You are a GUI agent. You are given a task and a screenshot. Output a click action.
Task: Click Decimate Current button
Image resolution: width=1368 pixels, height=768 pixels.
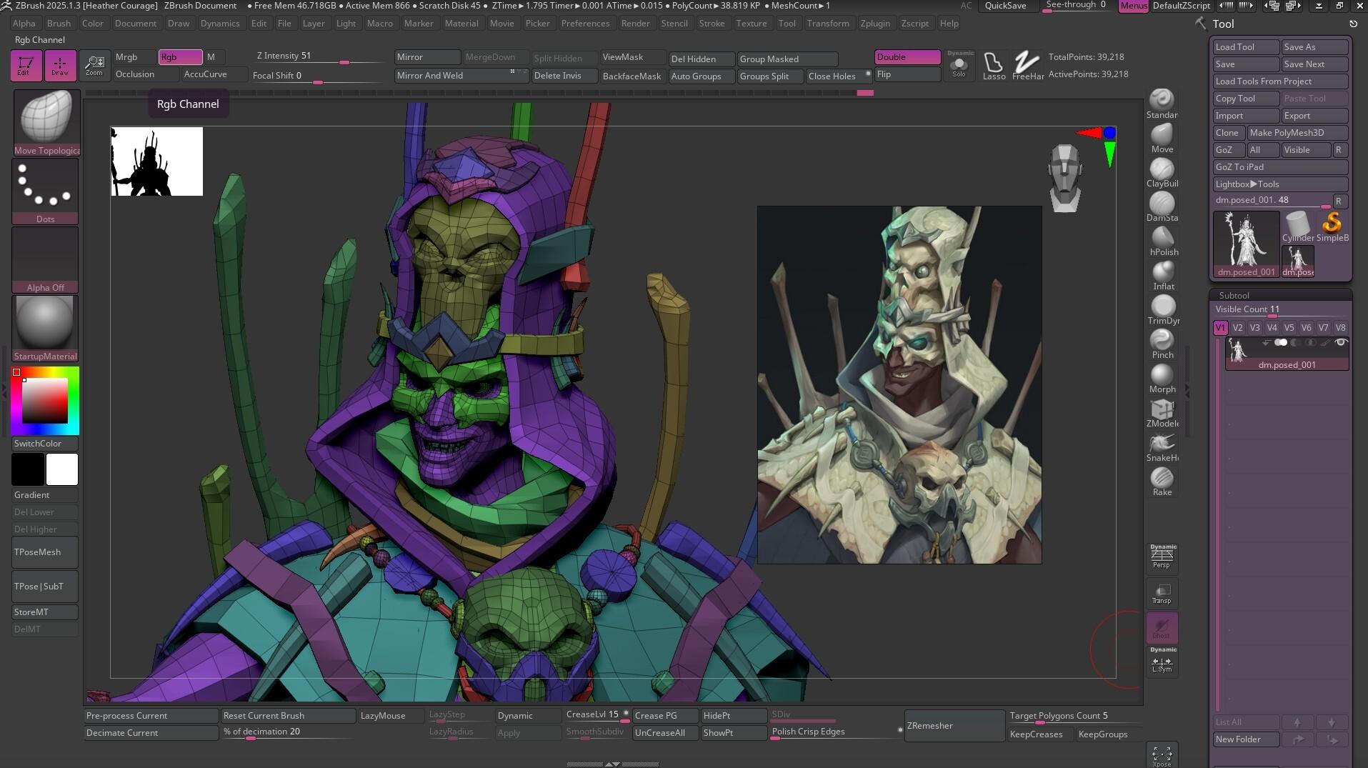(x=151, y=733)
